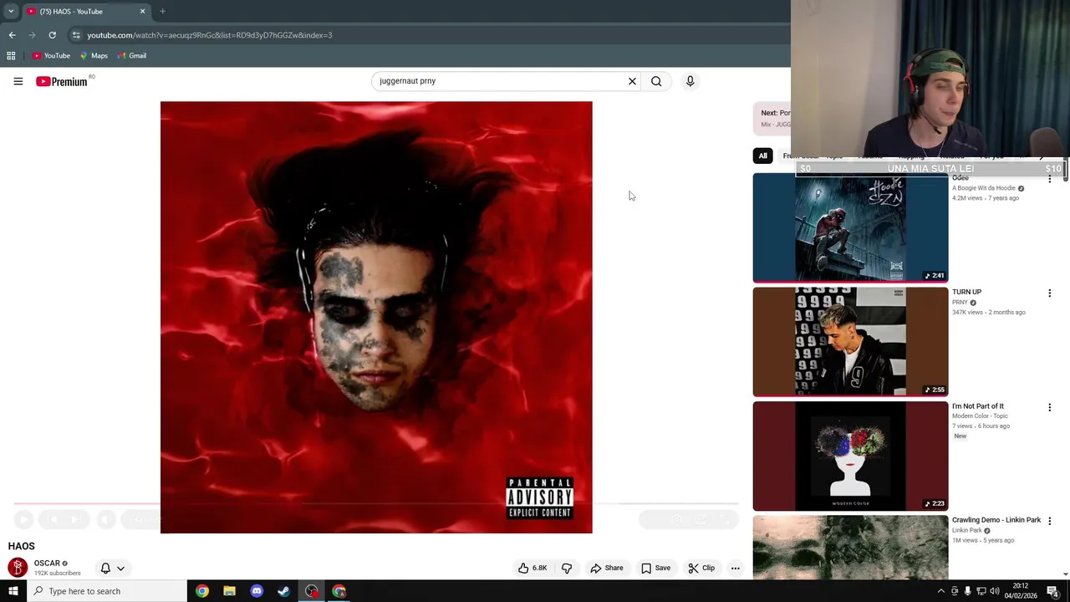Click the I'm Not Part of It title
This screenshot has height=602, width=1070.
977,406
